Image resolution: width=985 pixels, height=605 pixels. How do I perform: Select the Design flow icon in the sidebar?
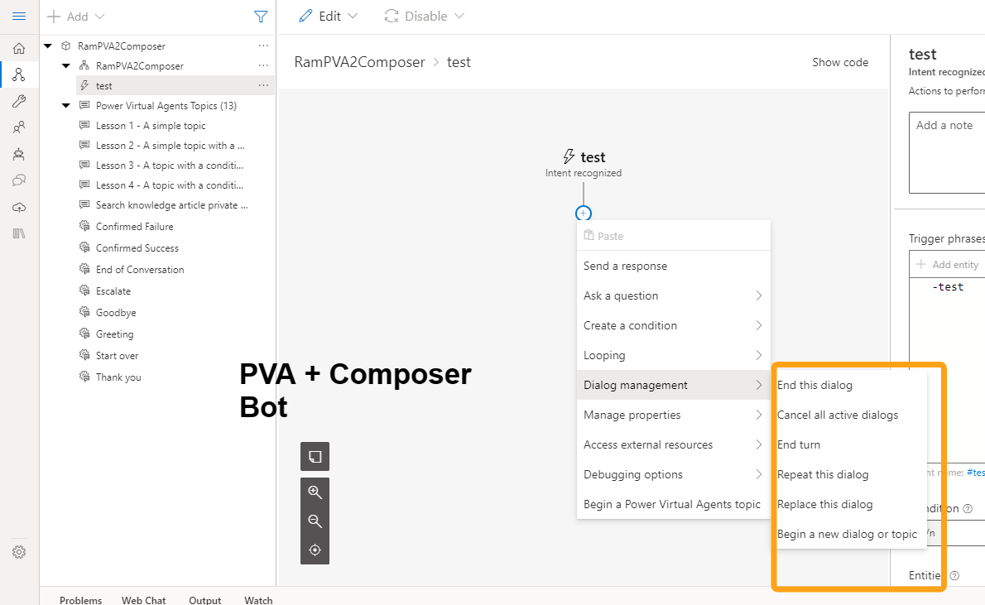tap(19, 74)
